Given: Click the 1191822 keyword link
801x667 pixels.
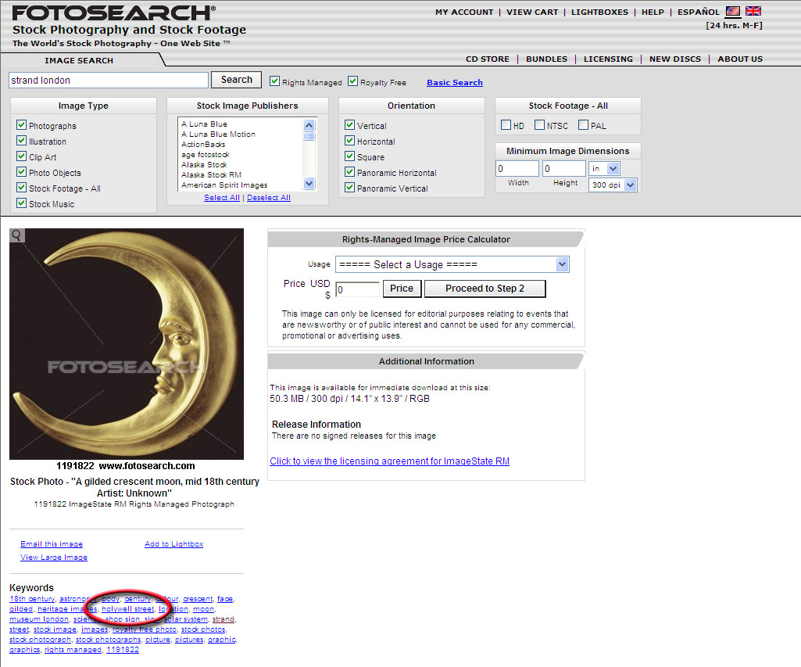Looking at the screenshot, I should click(x=123, y=650).
